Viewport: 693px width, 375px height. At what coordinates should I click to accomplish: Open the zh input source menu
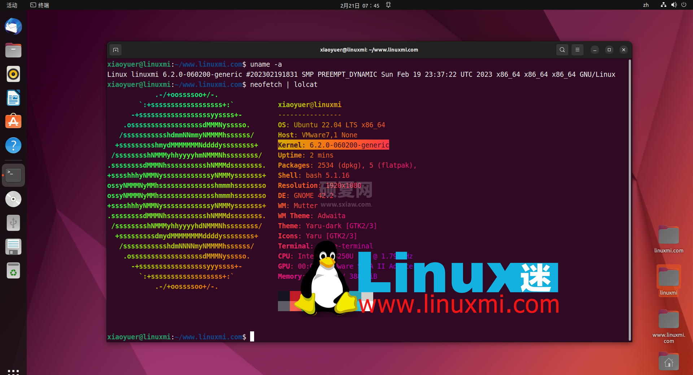(x=646, y=5)
